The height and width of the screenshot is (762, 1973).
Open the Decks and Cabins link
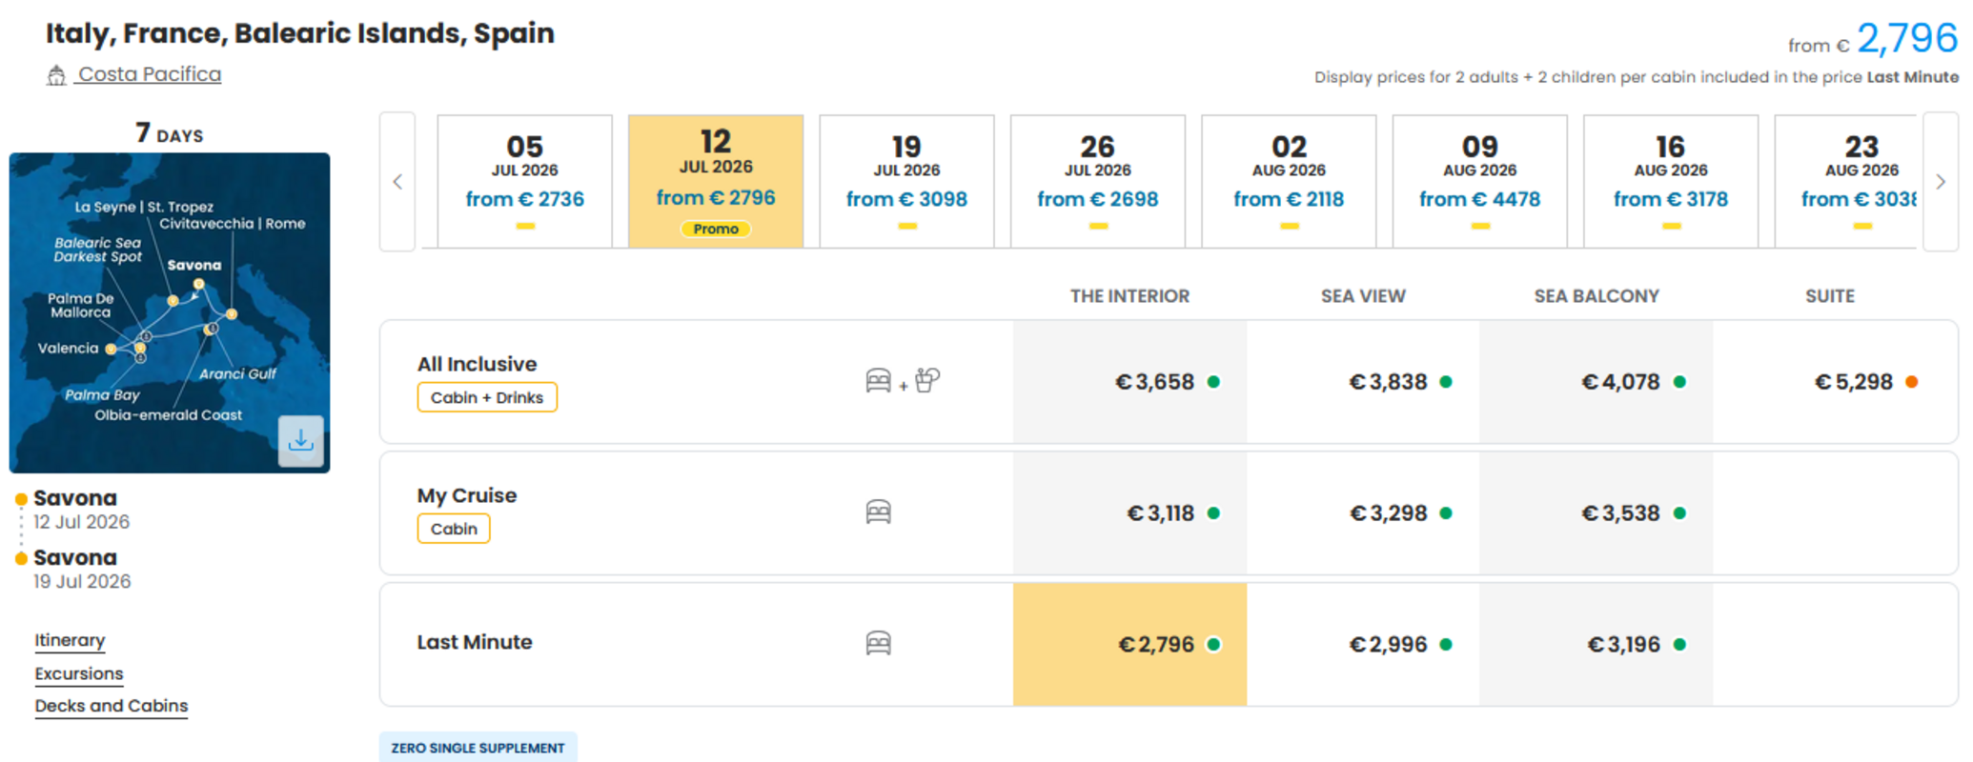(112, 706)
